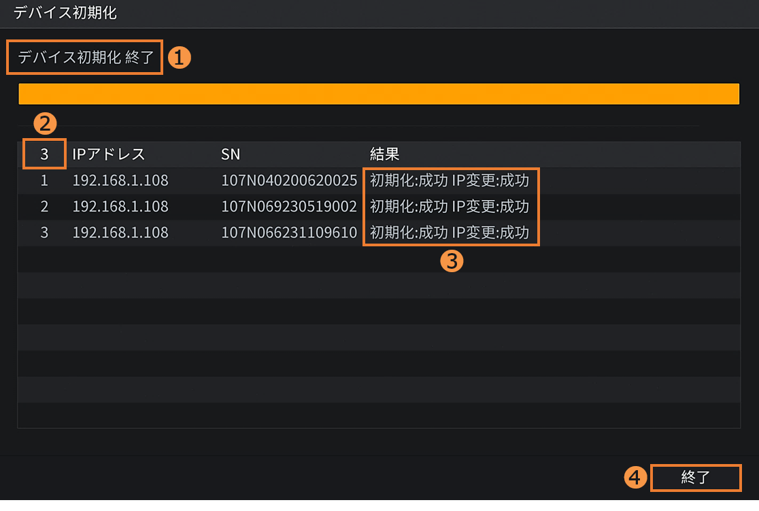Image resolution: width=759 pixels, height=511 pixels.
Task: Click the row number cell of device 3
Action: tap(44, 233)
